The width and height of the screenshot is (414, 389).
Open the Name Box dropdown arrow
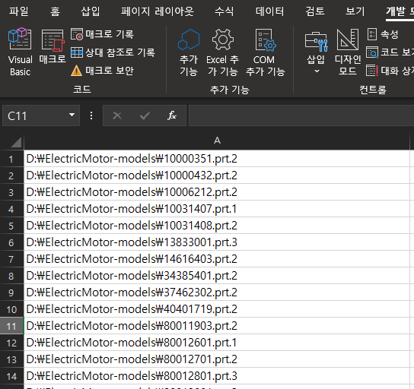click(72, 115)
